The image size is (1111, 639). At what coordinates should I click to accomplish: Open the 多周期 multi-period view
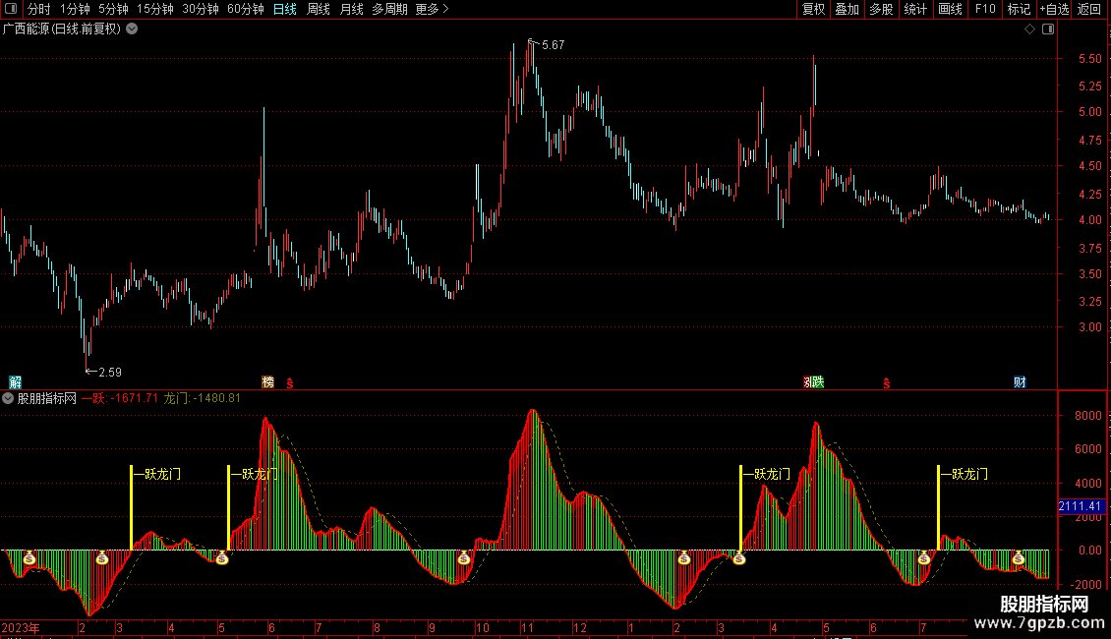389,9
